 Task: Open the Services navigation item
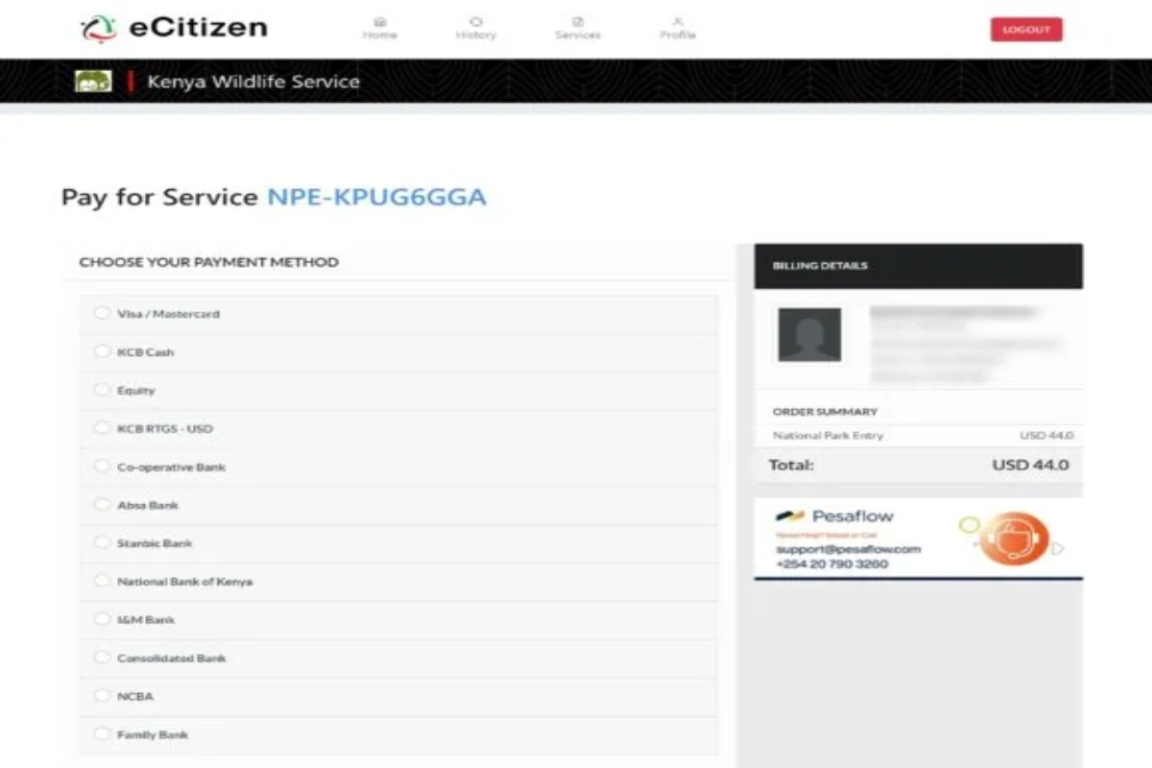tap(578, 28)
